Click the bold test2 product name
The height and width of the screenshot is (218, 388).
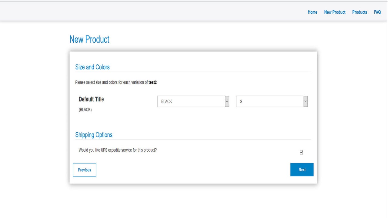[x=152, y=82]
